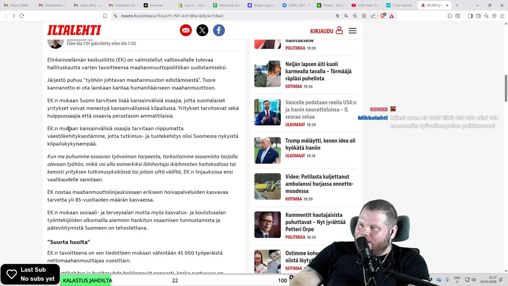
Task: Click the Last Sub widget heart icon
Action: [x=12, y=274]
